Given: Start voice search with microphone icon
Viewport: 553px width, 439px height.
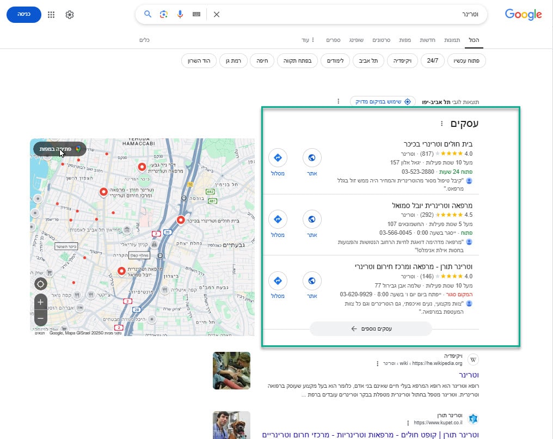Looking at the screenshot, I should 180,14.
